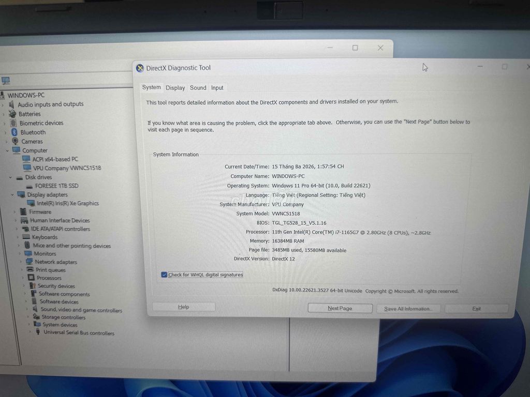Click Save All Information button
The image size is (530, 397).
tap(408, 309)
